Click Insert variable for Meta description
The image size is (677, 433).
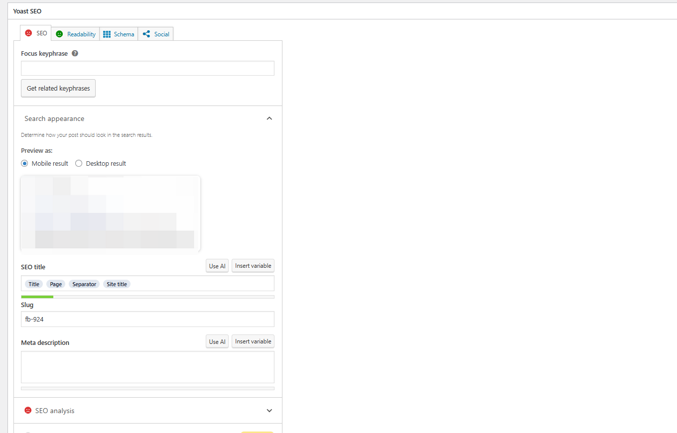253,341
